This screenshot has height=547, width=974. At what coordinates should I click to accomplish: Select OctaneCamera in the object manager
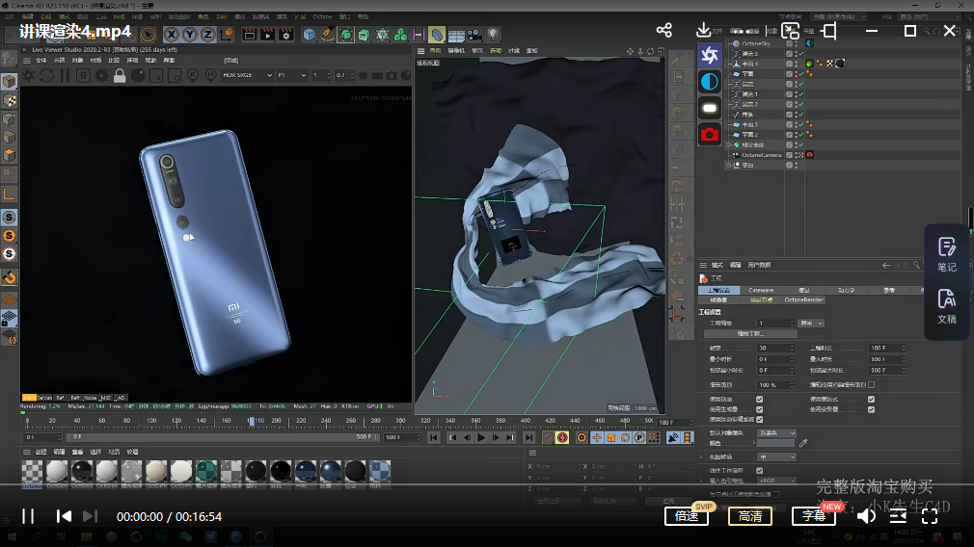(762, 155)
